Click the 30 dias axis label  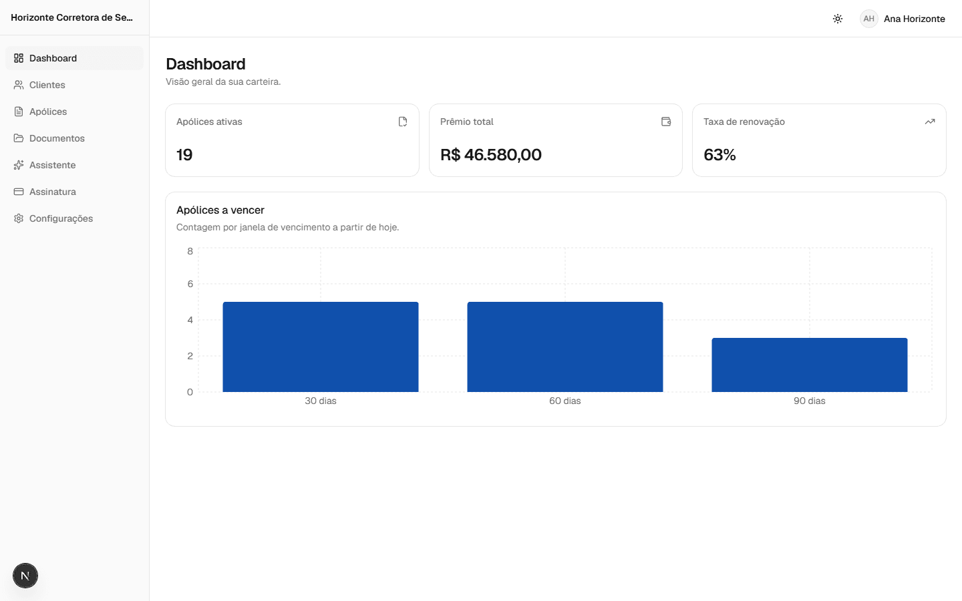[x=321, y=401]
